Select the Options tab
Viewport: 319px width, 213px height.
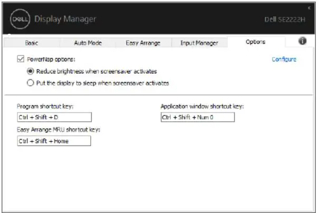tap(256, 42)
